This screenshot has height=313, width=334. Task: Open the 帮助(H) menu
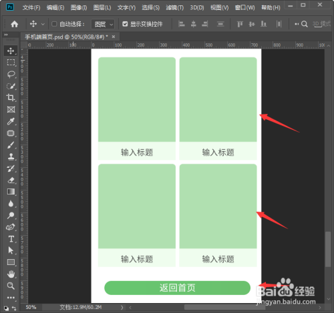pos(271,7)
